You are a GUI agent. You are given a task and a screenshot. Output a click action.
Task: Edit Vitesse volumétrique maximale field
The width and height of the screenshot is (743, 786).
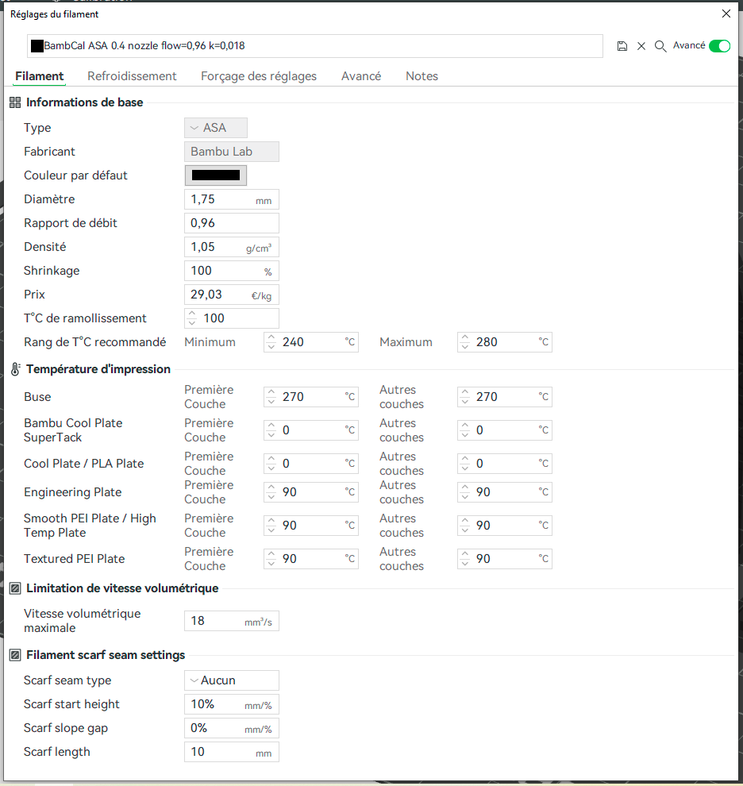pyautogui.click(x=232, y=621)
